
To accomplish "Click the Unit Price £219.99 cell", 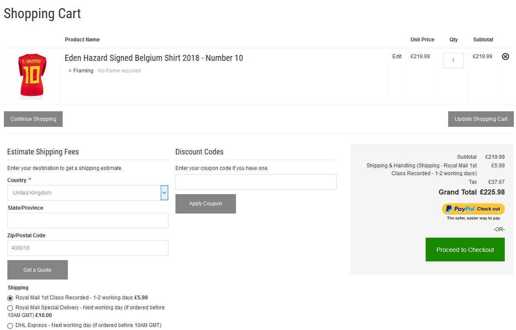I will 420,57.
